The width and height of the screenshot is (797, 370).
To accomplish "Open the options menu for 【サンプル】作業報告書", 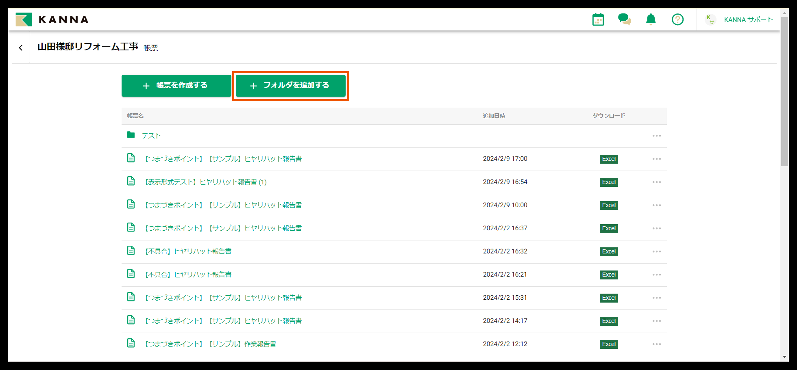I will [656, 344].
